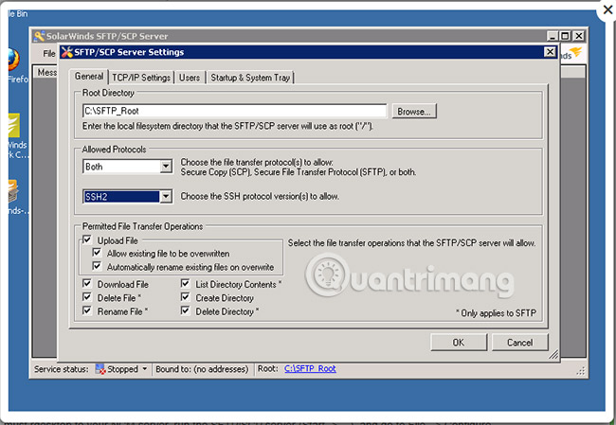Click the SFTP/SCP Server Settings title icon

pyautogui.click(x=67, y=52)
